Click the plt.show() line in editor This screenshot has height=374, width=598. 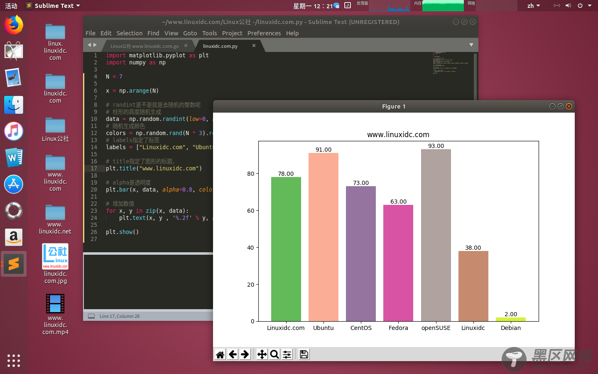pyautogui.click(x=122, y=232)
